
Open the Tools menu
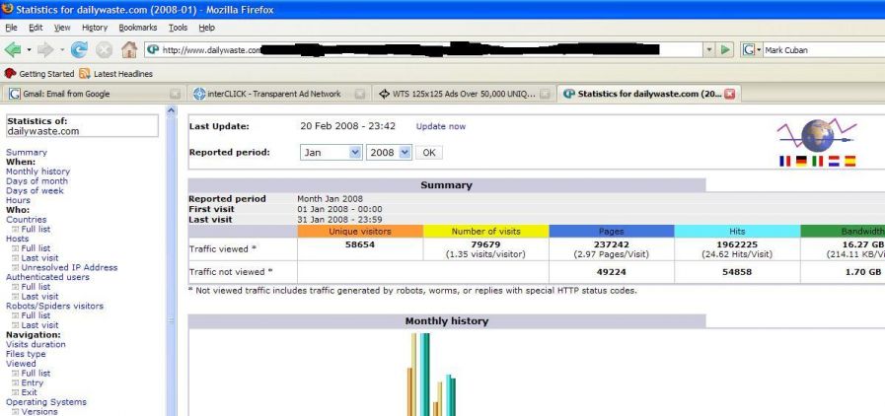pos(178,27)
